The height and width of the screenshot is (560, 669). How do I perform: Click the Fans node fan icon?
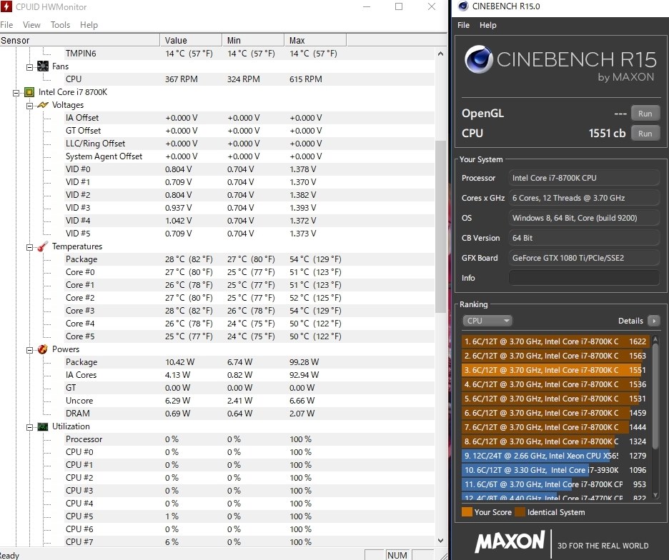point(43,66)
